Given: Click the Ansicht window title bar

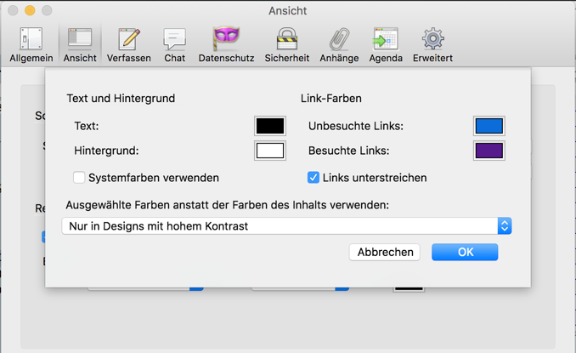Looking at the screenshot, I should 287,11.
